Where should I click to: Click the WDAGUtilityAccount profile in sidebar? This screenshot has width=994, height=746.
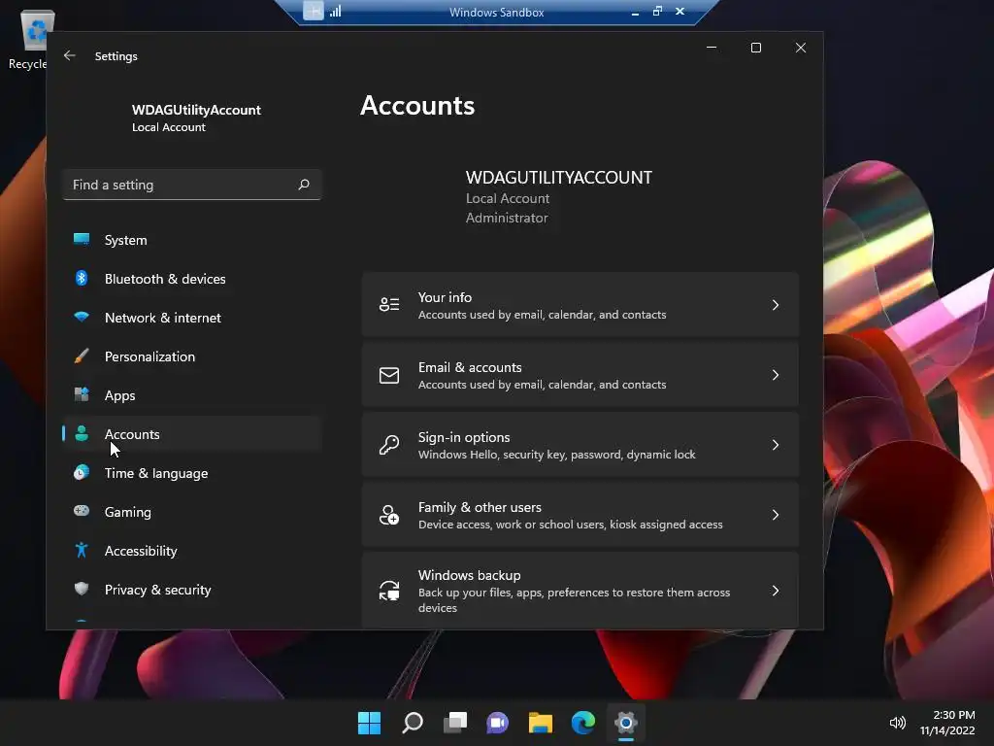click(x=192, y=118)
